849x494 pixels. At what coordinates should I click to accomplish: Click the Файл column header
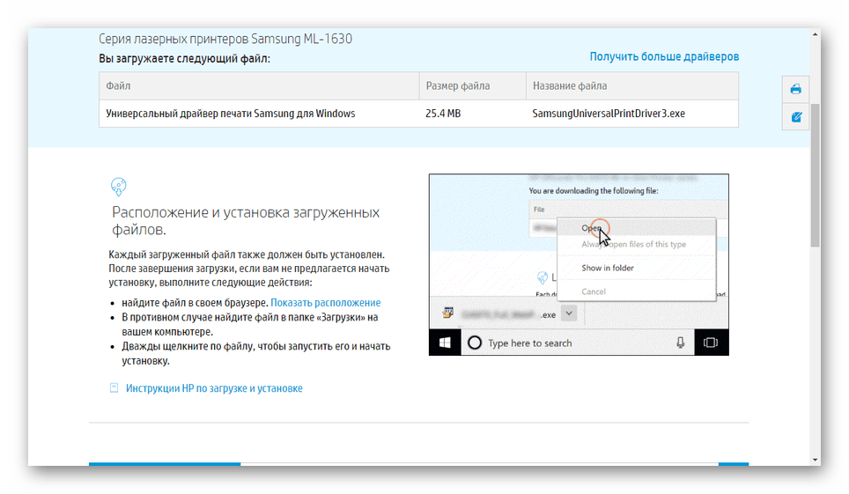coord(259,85)
